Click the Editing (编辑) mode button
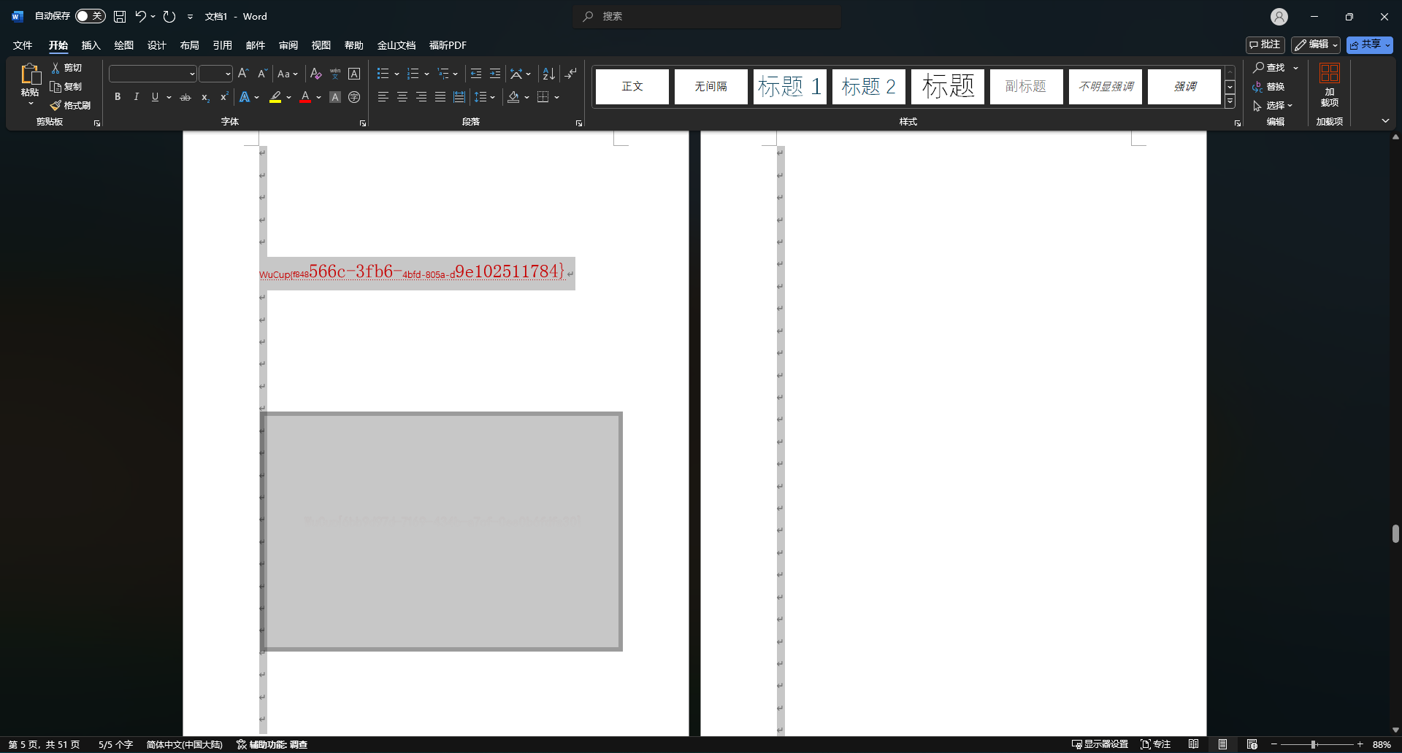The image size is (1402, 753). tap(1316, 45)
